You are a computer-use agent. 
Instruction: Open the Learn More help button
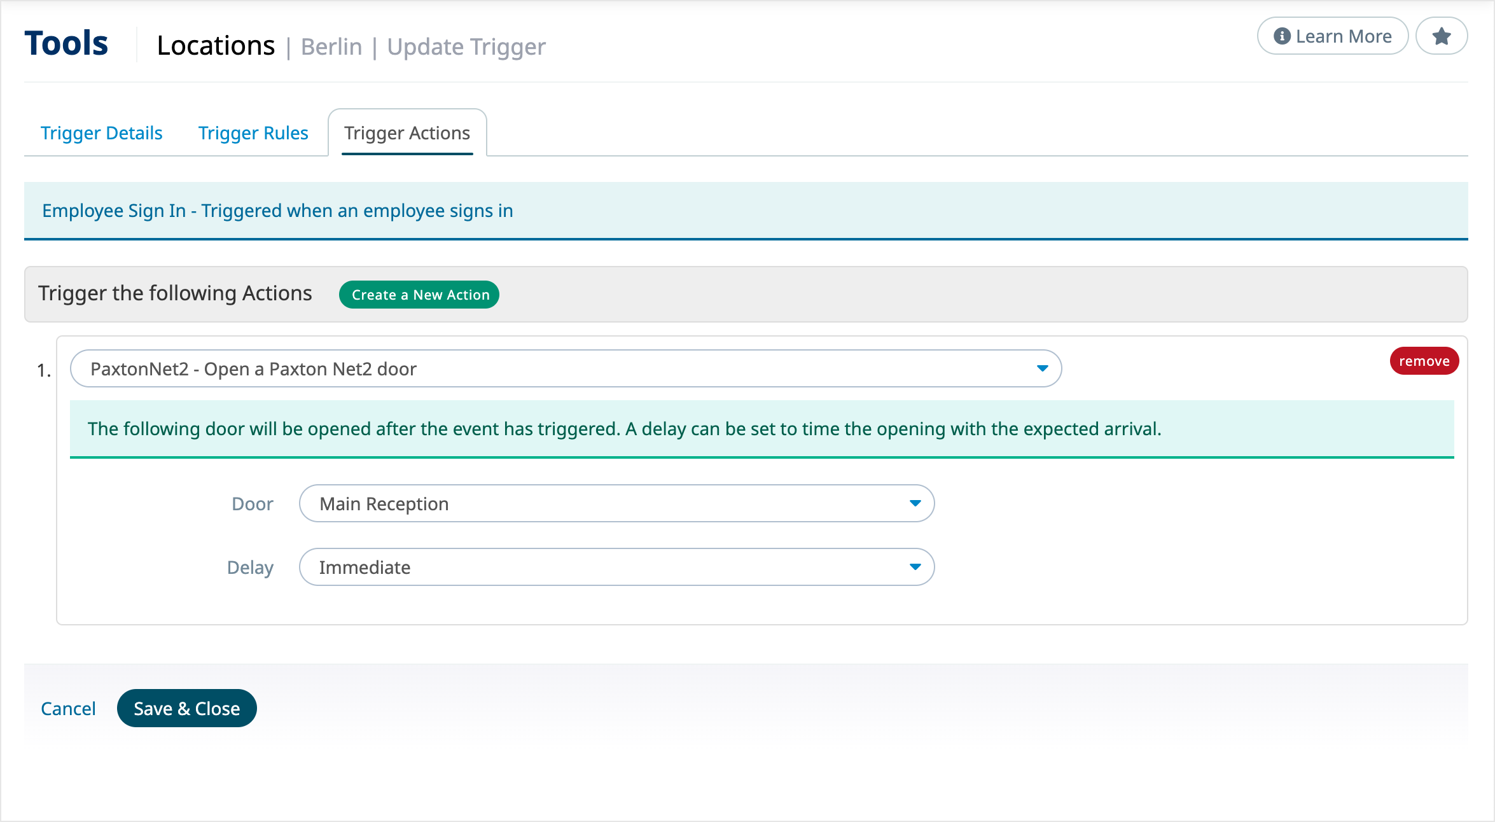[1333, 36]
